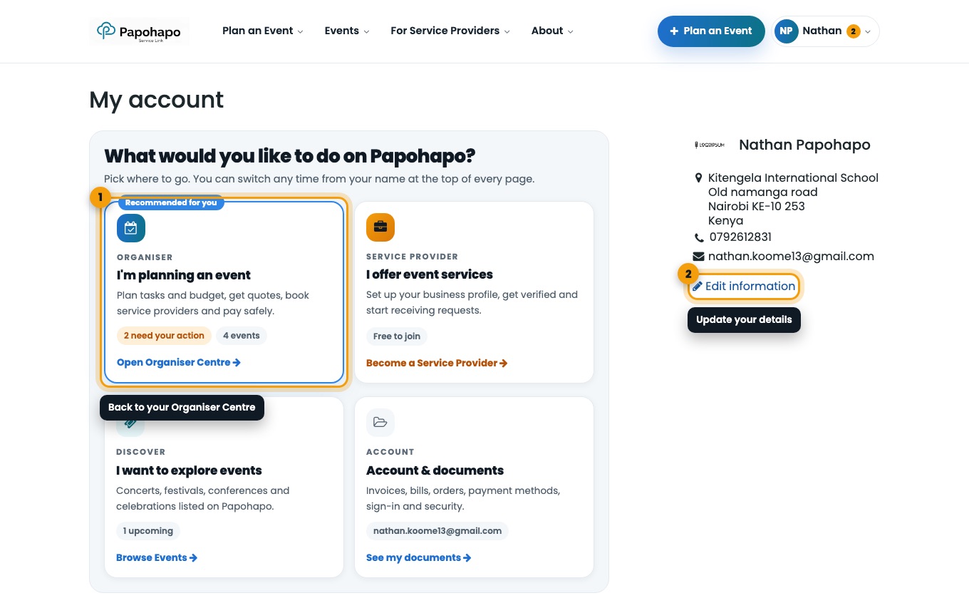969x613 pixels.
Task: Open Organiser Centre link
Action: (x=179, y=362)
